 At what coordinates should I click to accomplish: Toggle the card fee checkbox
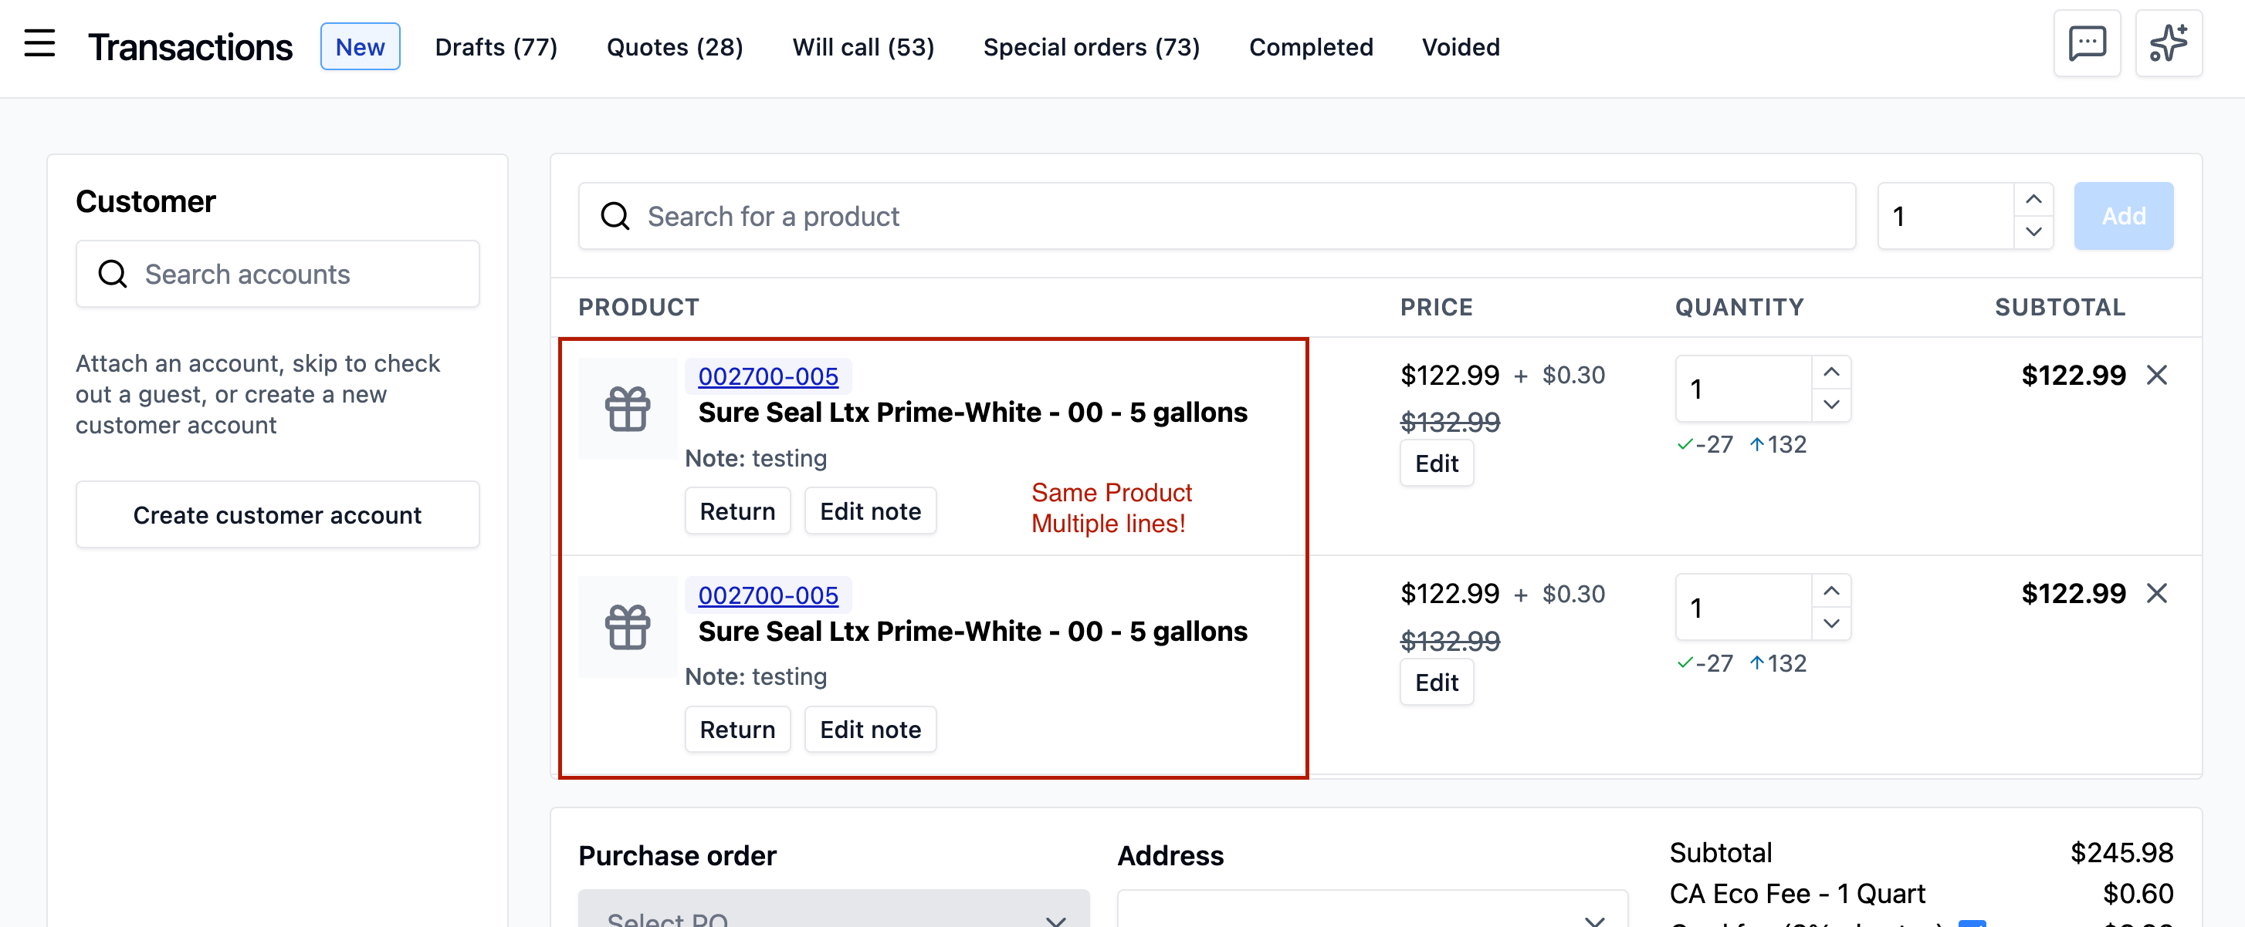(x=1972, y=922)
